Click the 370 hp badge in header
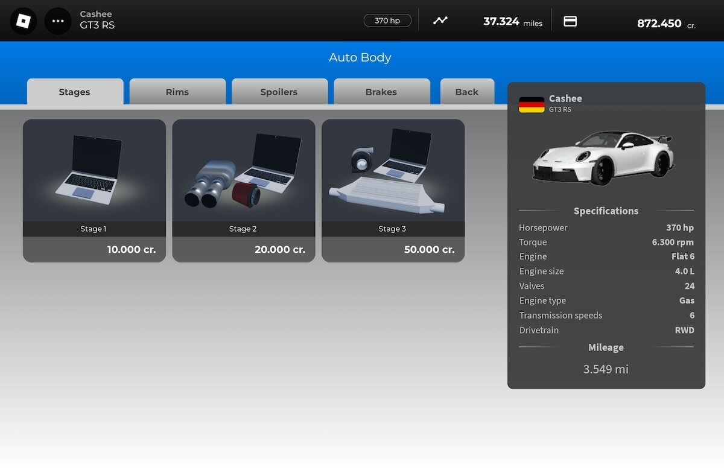Image resolution: width=724 pixels, height=470 pixels. tap(387, 21)
